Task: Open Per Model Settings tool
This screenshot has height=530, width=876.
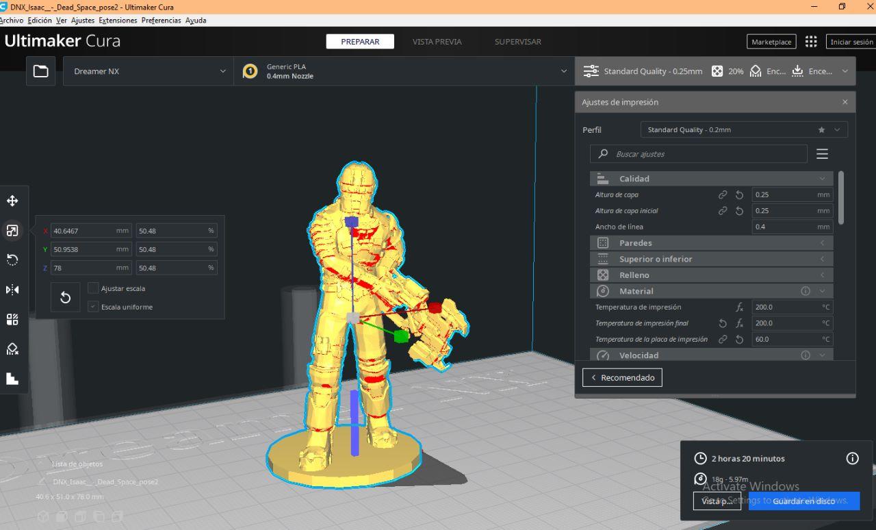Action: coord(12,319)
